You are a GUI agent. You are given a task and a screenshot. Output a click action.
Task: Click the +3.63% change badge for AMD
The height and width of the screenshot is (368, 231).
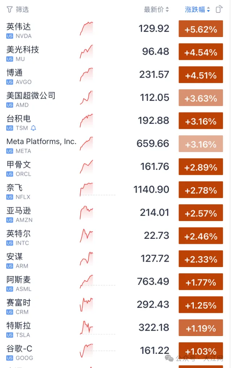[x=201, y=98]
